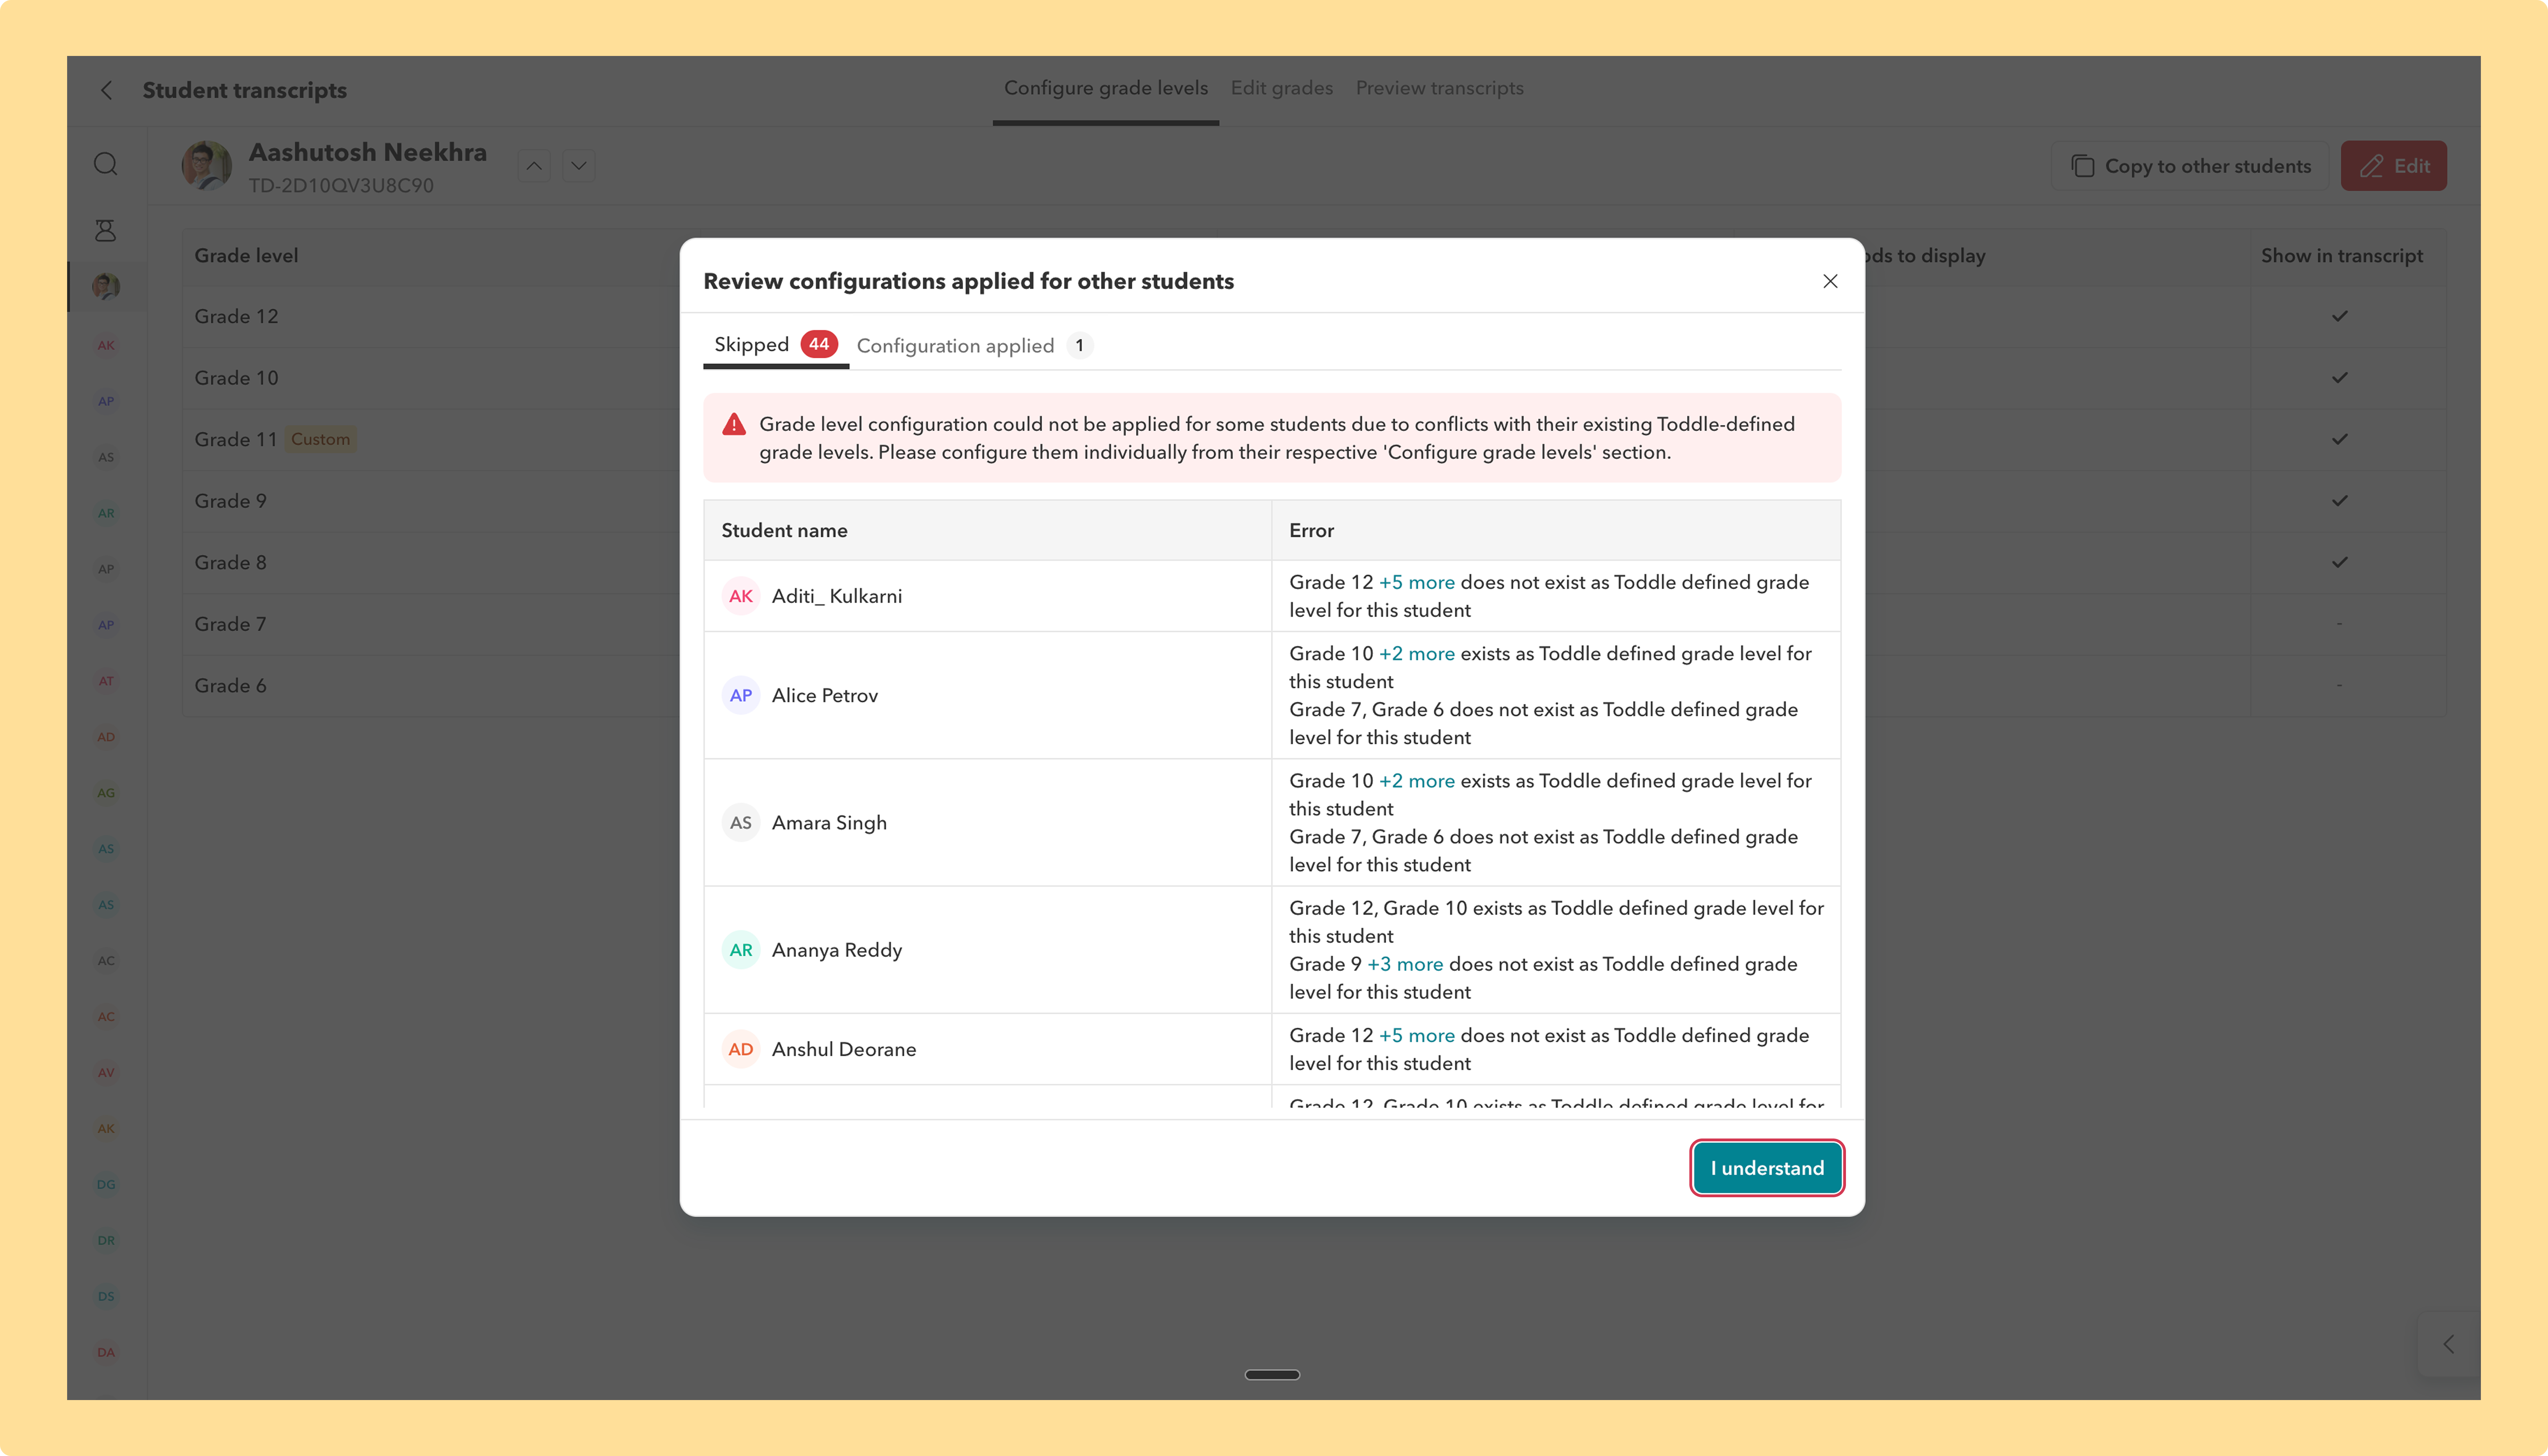Select the Aditi_ Kulkarni student name
The image size is (2548, 1456).
point(837,596)
